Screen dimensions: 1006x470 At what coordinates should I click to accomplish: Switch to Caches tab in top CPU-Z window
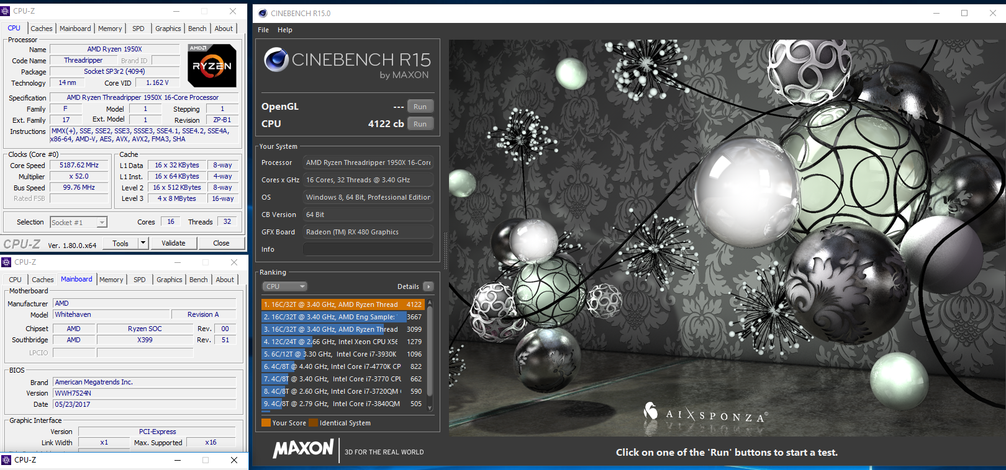click(x=42, y=29)
